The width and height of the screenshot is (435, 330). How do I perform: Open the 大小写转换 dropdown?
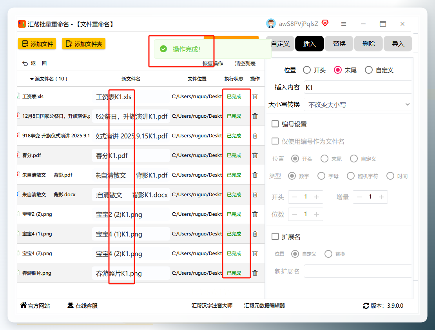(x=357, y=105)
